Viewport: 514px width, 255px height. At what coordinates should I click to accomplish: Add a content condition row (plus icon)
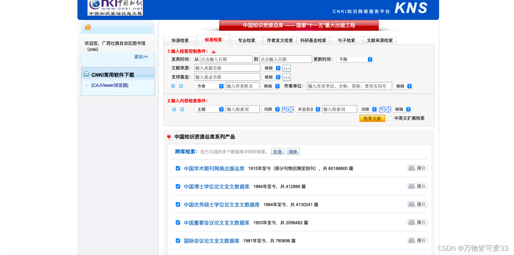coord(174,109)
